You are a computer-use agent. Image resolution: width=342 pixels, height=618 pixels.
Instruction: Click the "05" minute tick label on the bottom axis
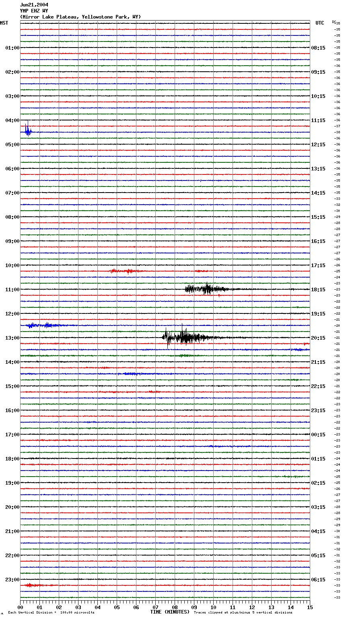[117, 607]
